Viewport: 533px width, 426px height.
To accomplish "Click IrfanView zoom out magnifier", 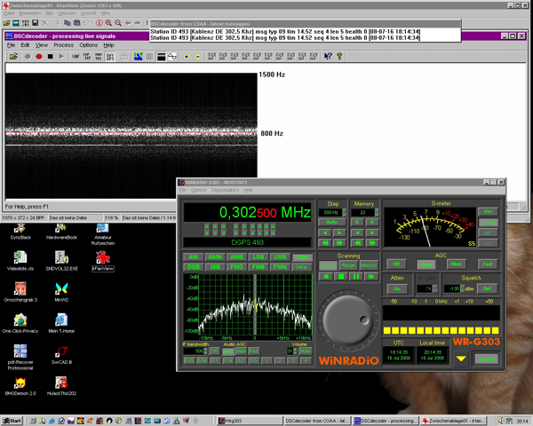I will click(118, 23).
